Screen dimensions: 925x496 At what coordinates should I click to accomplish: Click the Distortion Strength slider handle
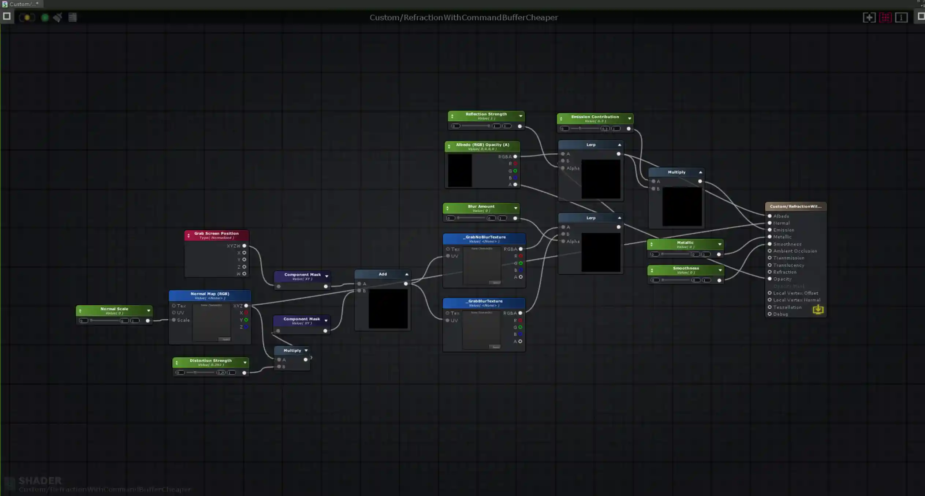pyautogui.click(x=195, y=372)
